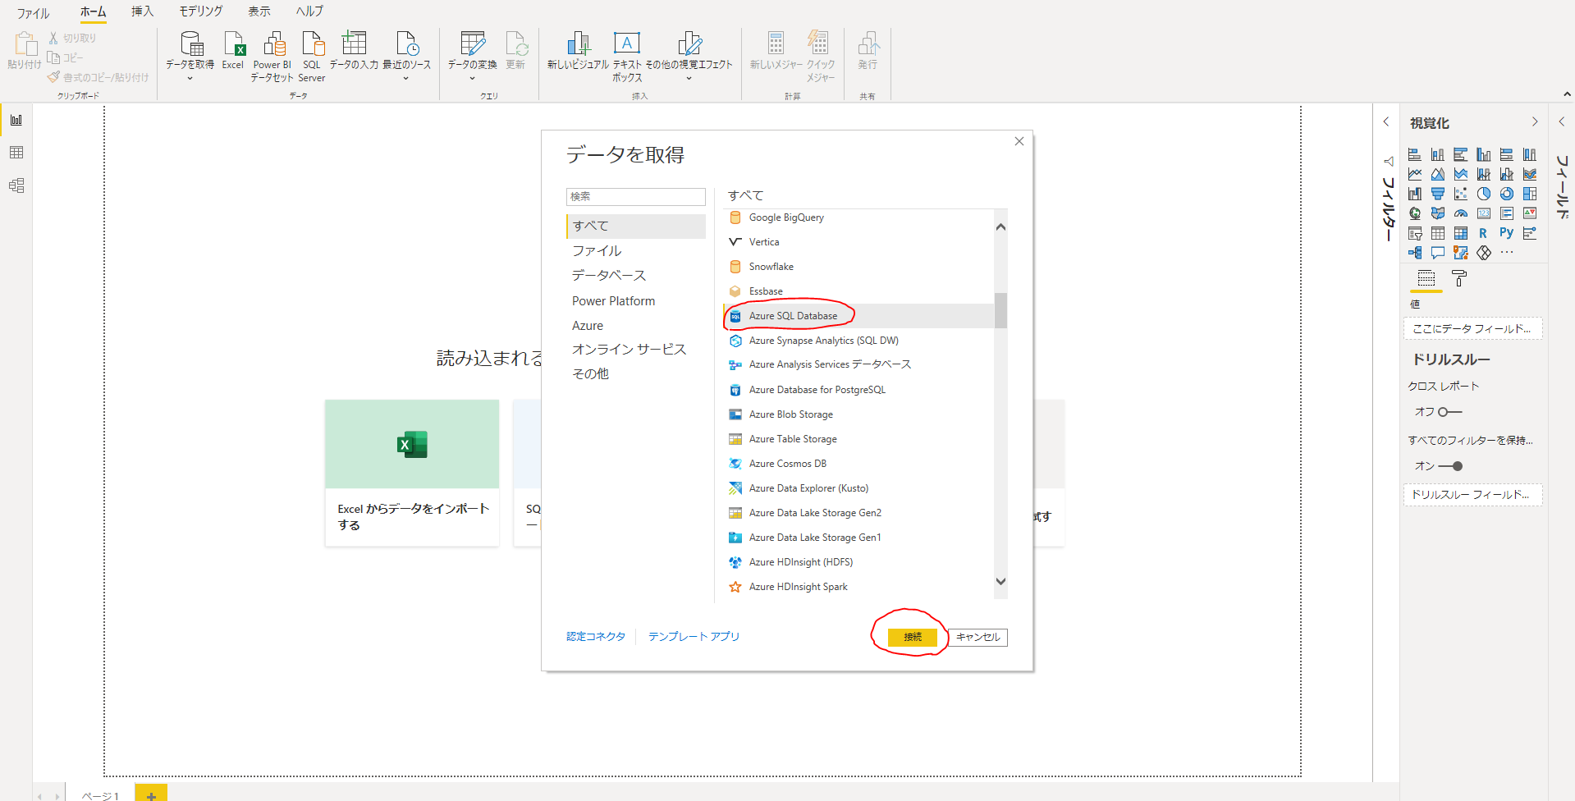Add a new page with the plus button

click(x=151, y=794)
